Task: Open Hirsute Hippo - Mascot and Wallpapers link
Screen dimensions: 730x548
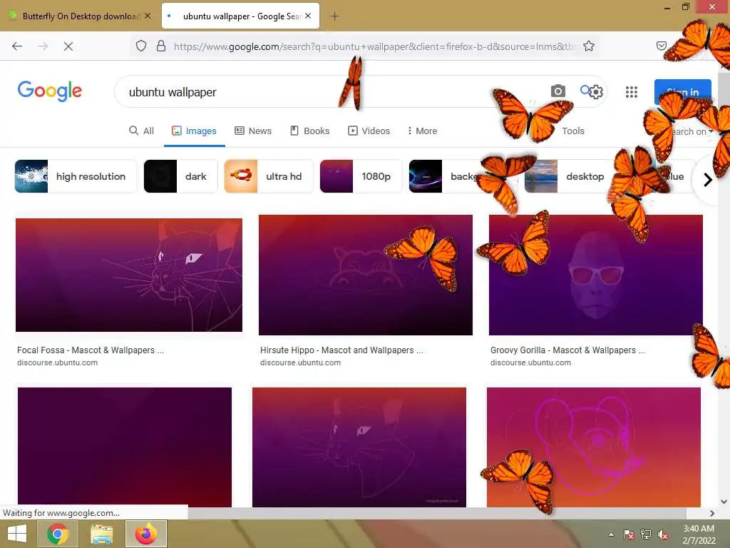Action: pyautogui.click(x=341, y=350)
